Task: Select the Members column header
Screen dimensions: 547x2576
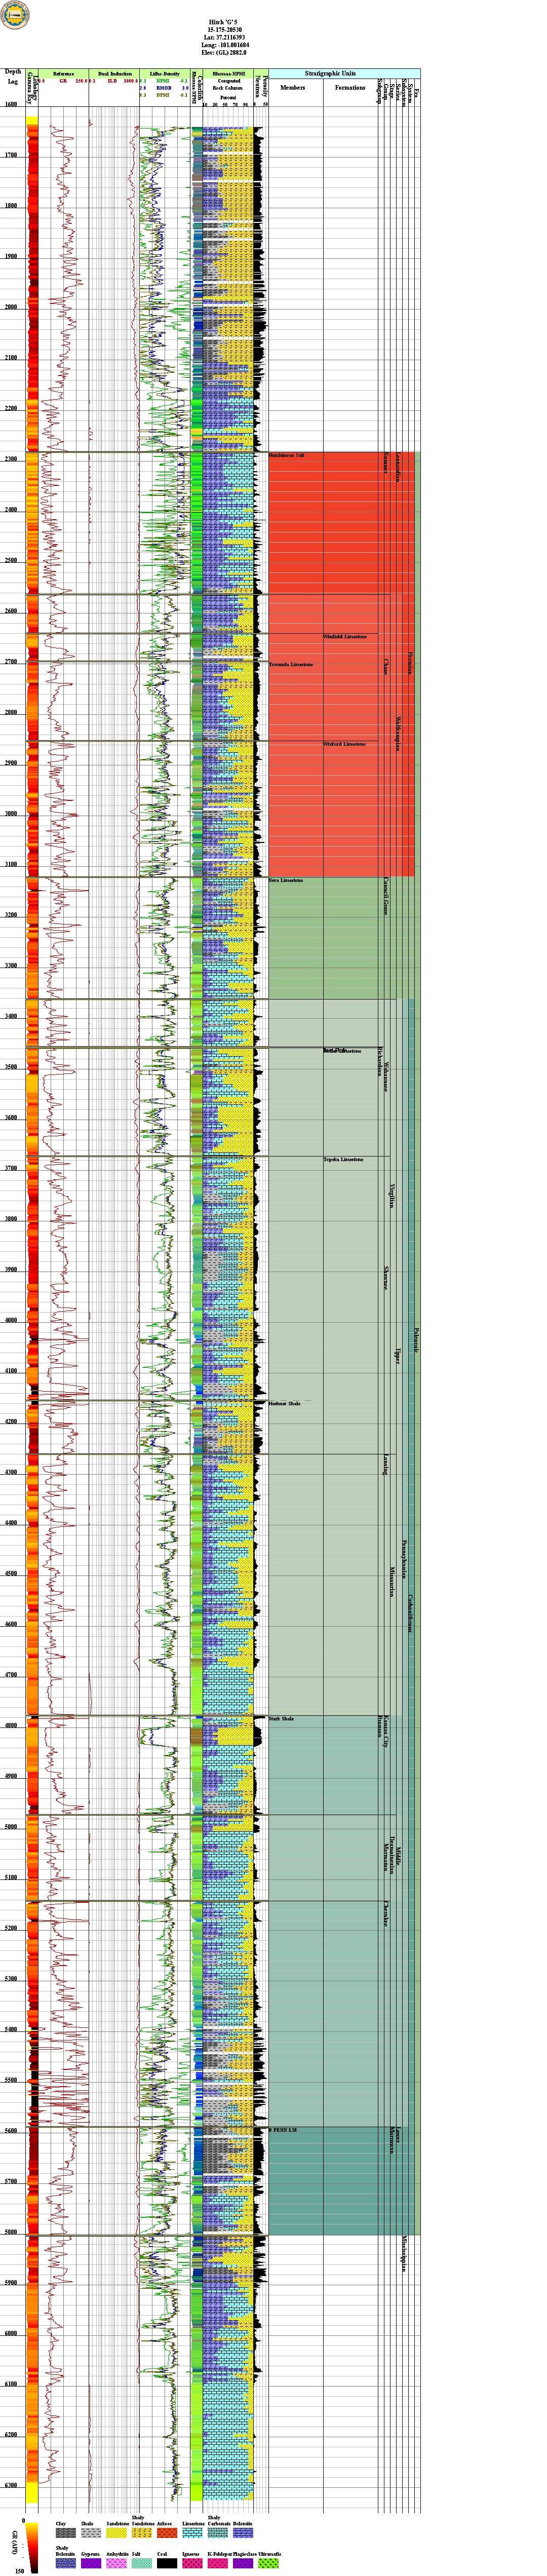Action: (293, 88)
